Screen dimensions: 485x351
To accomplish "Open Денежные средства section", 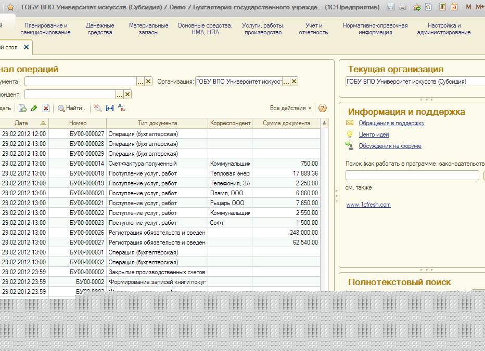I will (x=100, y=29).
